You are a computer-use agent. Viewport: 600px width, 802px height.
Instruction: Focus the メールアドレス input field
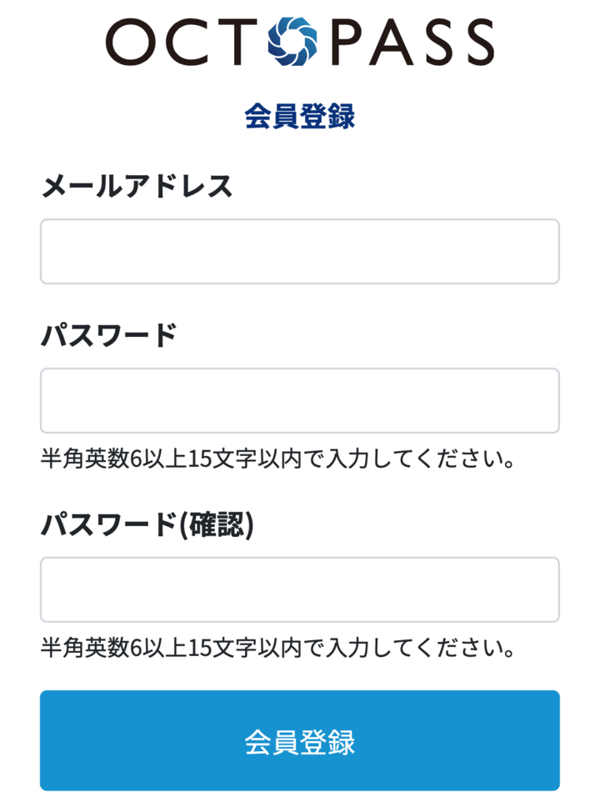pos(300,252)
